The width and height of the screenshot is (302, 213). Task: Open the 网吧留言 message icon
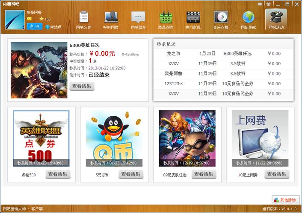(x=138, y=20)
